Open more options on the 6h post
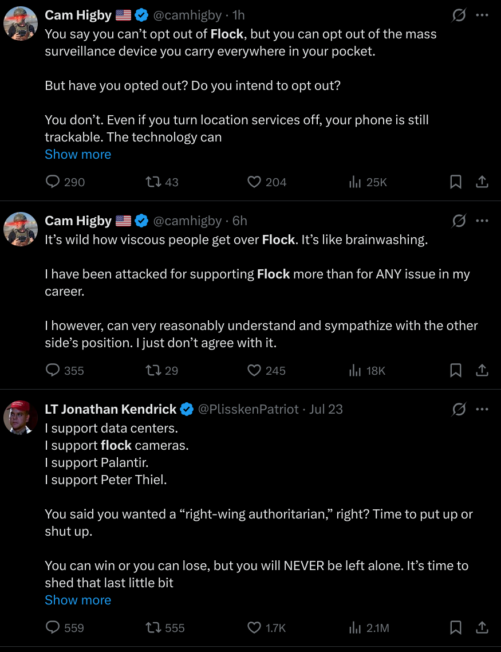 tap(482, 221)
